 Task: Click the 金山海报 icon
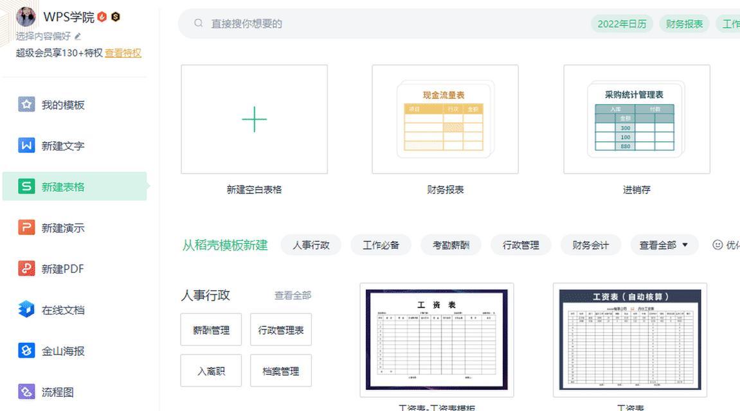(x=26, y=350)
